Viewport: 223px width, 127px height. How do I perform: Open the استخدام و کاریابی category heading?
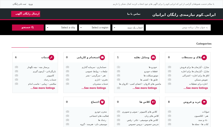click(88, 57)
